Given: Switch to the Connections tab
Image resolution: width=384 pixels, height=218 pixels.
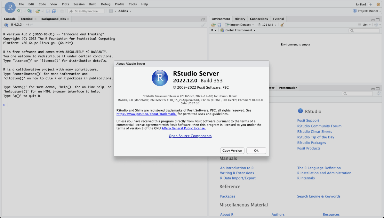Looking at the screenshot, I should [259, 19].
